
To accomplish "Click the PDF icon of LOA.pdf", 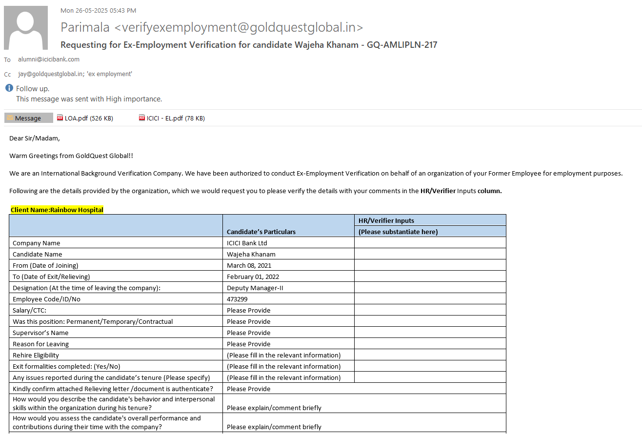I will pyautogui.click(x=60, y=118).
